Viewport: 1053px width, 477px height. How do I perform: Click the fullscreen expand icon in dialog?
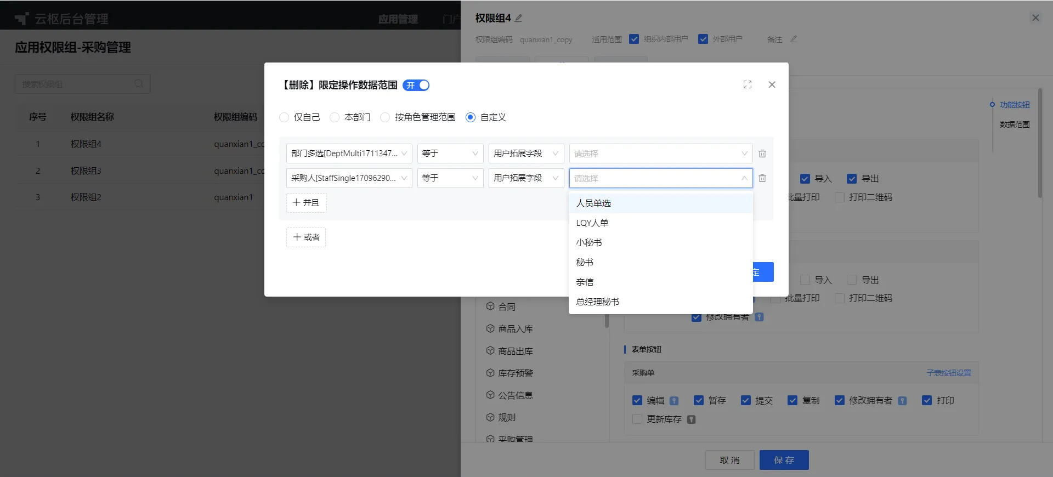[x=748, y=84]
